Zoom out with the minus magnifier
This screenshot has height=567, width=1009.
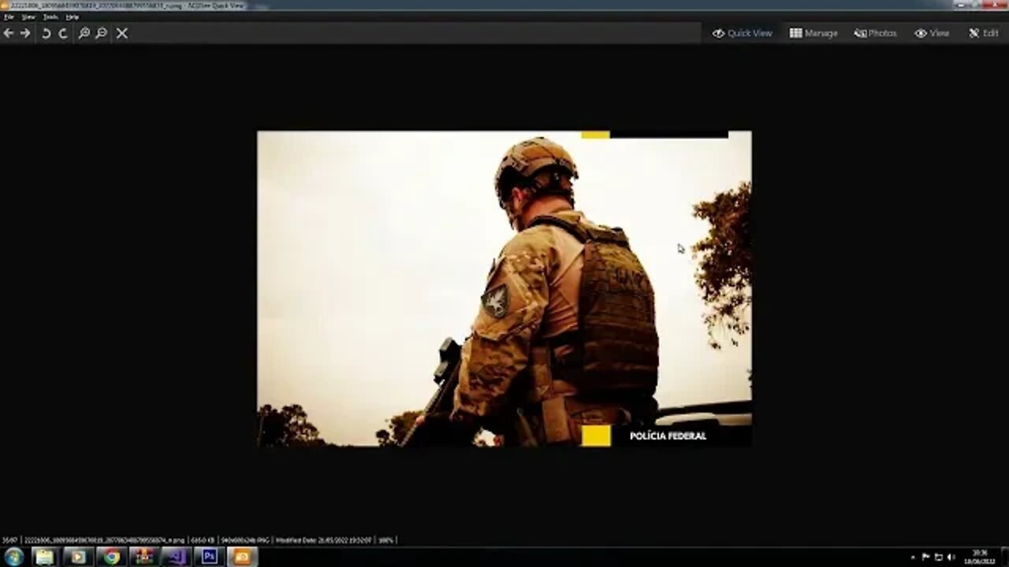pyautogui.click(x=101, y=33)
